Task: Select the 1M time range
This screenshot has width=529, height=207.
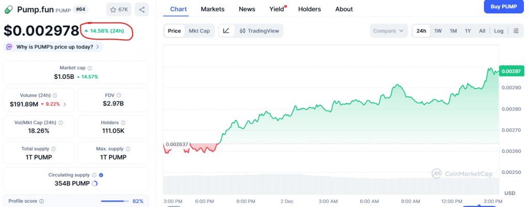Action: [453, 30]
